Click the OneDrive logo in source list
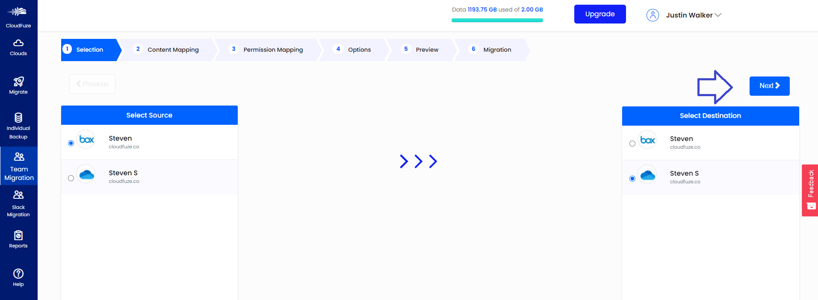This screenshot has height=300, width=818. (x=86, y=174)
